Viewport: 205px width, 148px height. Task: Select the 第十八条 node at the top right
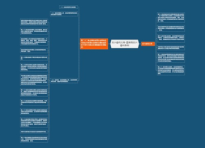pos(171,18)
